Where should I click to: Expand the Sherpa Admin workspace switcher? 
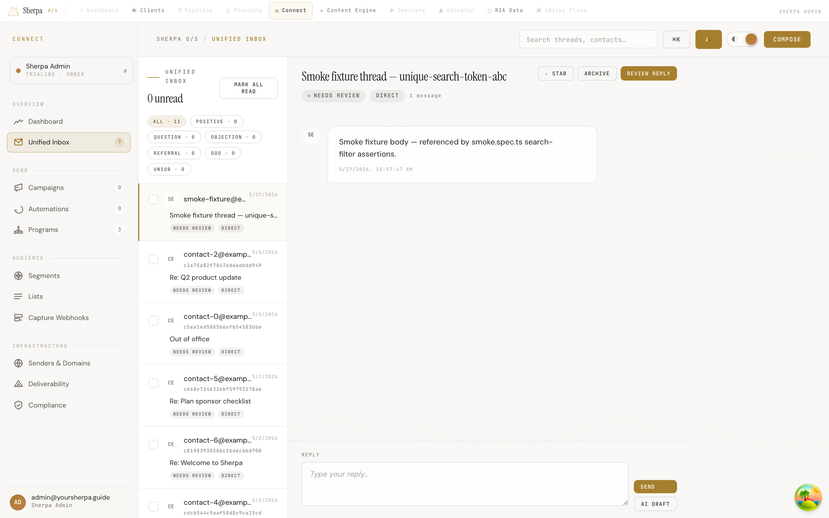point(72,70)
